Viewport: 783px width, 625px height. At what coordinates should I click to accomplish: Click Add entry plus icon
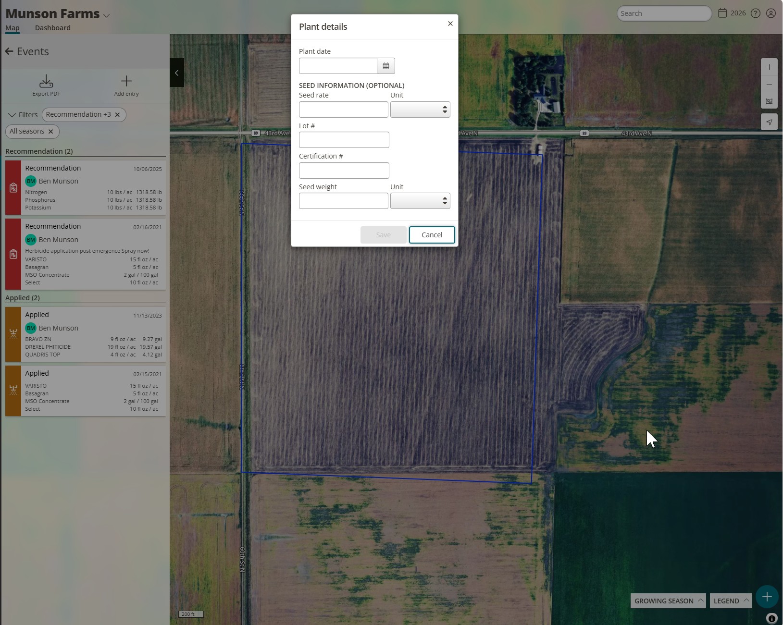126,81
